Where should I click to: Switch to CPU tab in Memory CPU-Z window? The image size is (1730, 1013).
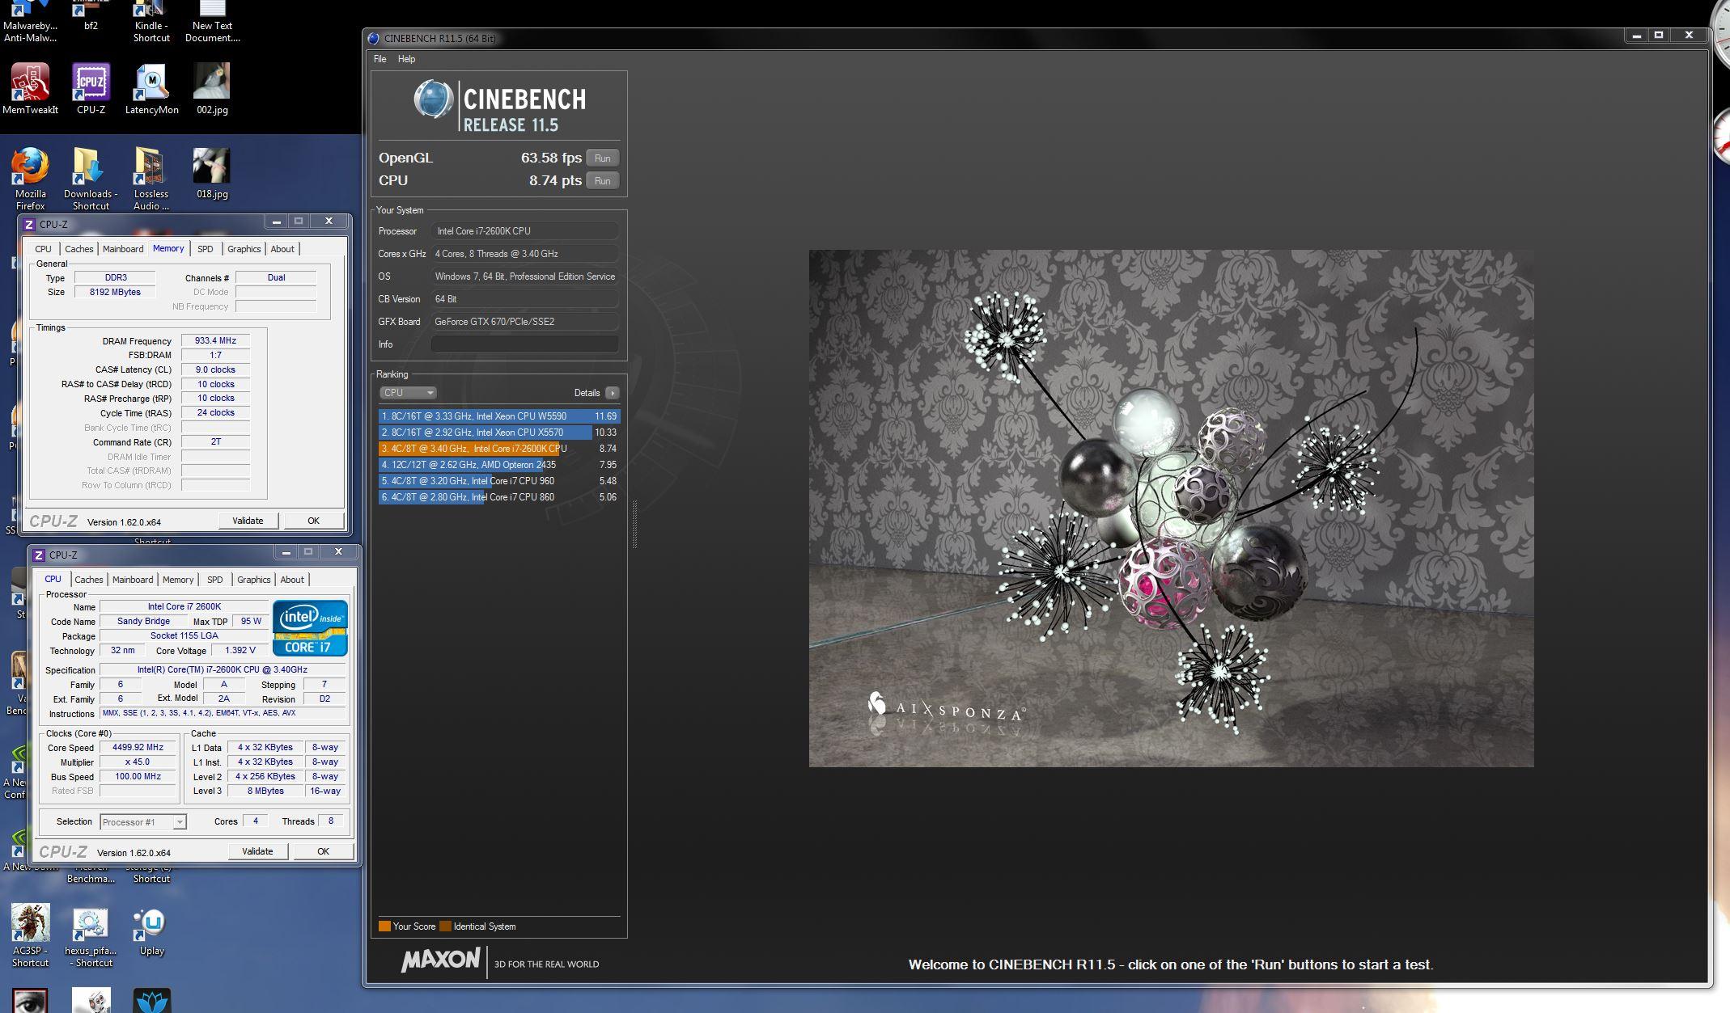point(43,249)
